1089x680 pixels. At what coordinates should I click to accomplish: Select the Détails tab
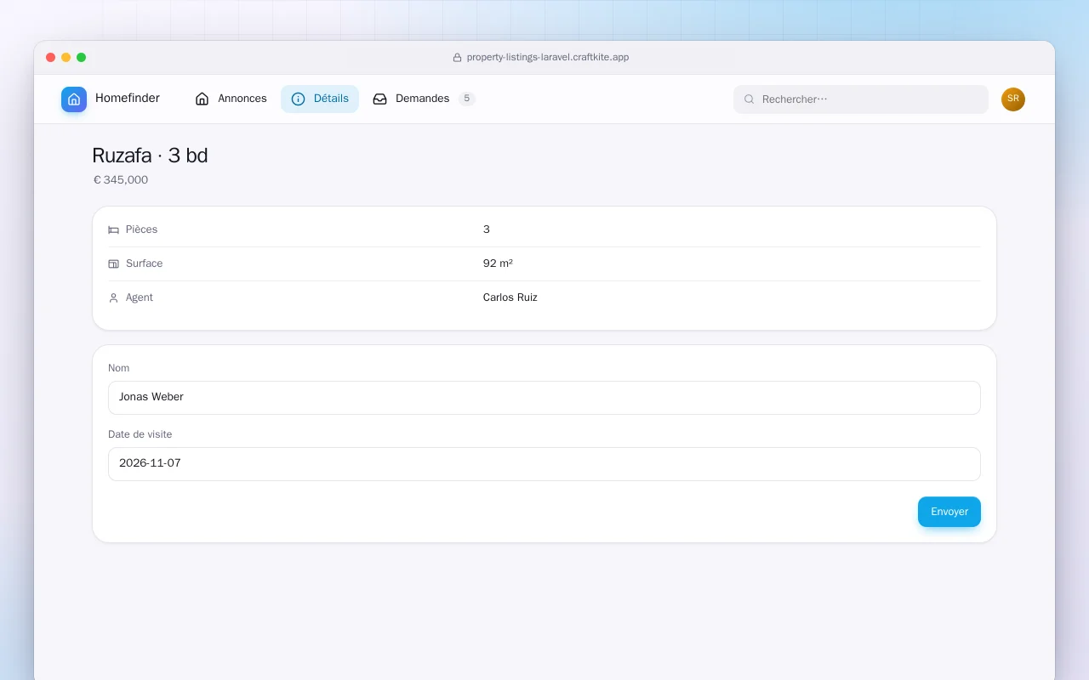click(x=320, y=99)
